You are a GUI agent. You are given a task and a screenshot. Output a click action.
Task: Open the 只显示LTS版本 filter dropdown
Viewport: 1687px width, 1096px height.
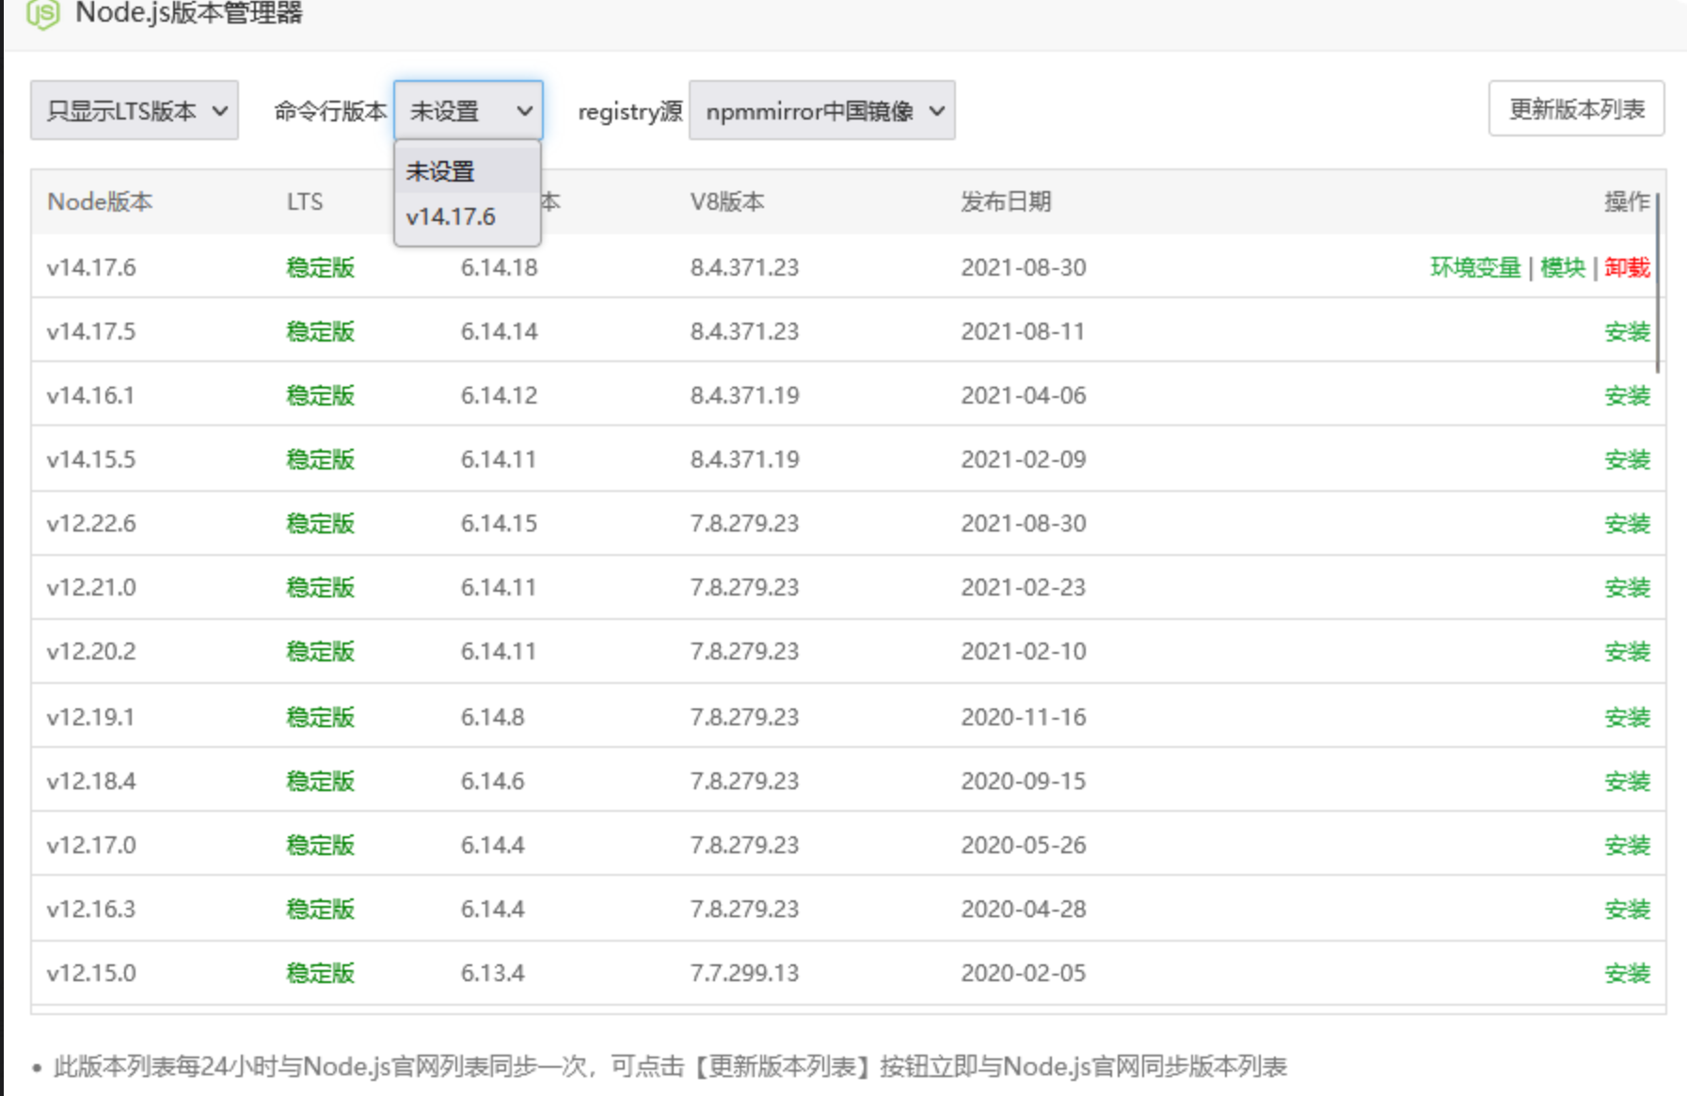(135, 110)
